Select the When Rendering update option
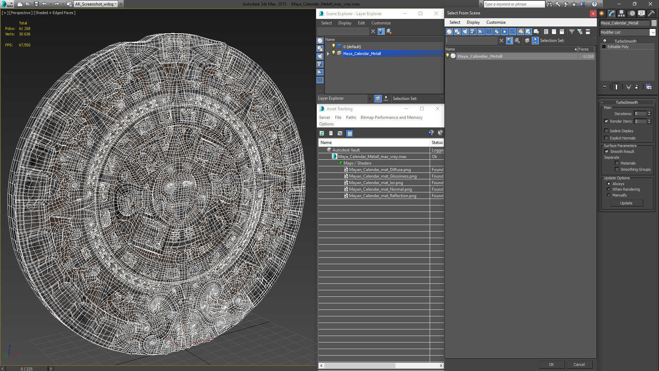The width and height of the screenshot is (659, 371). click(609, 189)
